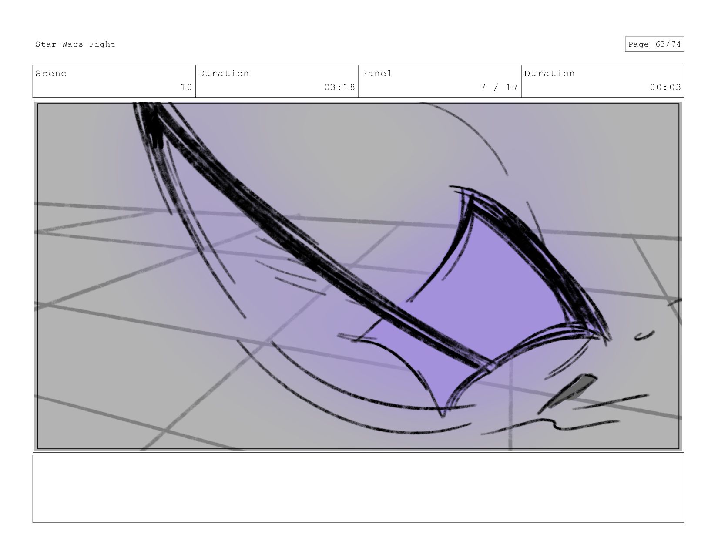Click the empty notes box below the panel
Viewport: 718px width, 555px height.
pos(358,488)
